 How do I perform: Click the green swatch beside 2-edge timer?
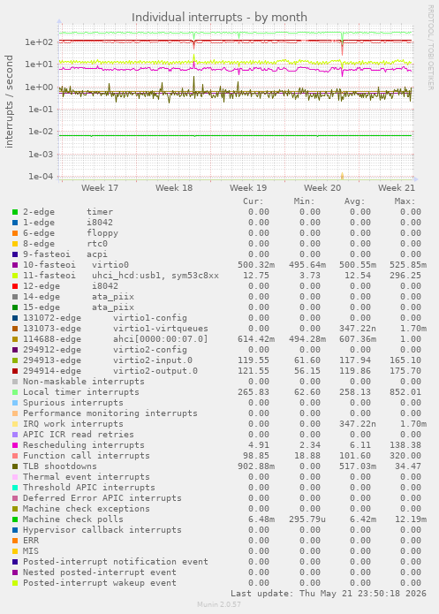pyautogui.click(x=15, y=212)
